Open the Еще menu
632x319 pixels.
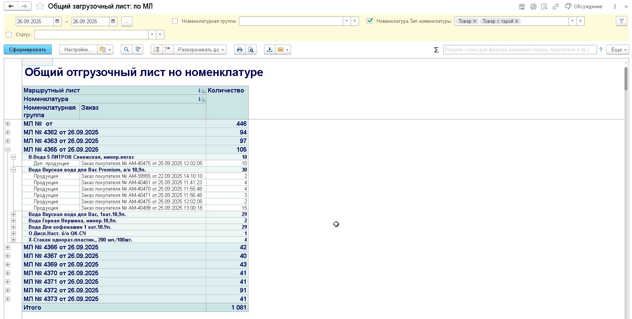[x=618, y=49]
